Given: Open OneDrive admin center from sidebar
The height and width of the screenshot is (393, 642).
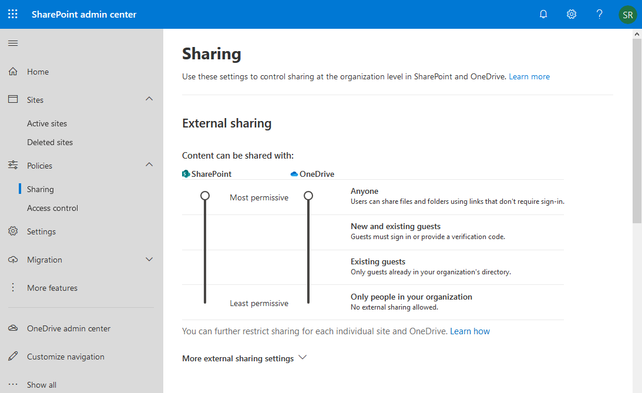Looking at the screenshot, I should [68, 328].
